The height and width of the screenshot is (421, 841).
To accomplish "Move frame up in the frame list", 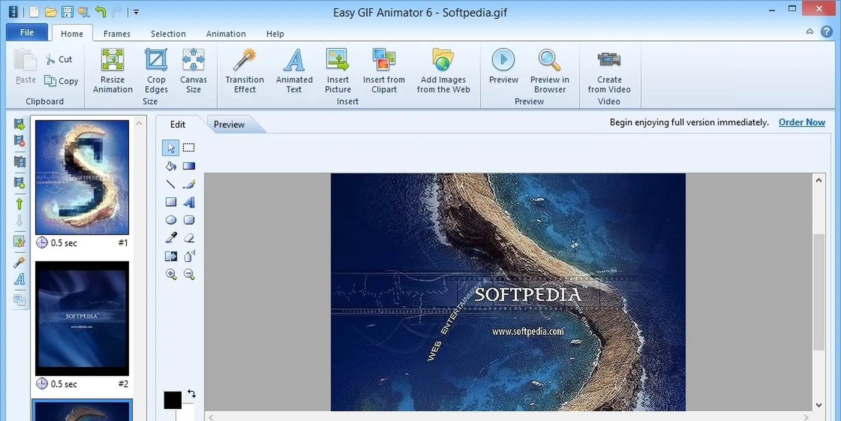I will 19,204.
